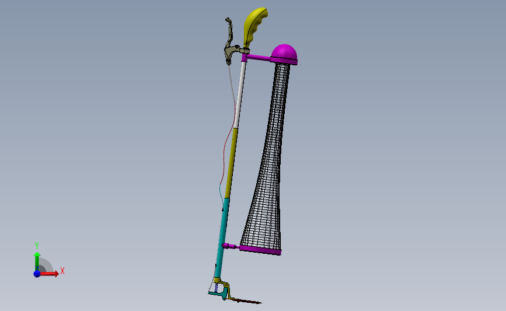This screenshot has width=506, height=311.
Task: Select the magenta horizontal arm near the handle
Action: coord(258,58)
